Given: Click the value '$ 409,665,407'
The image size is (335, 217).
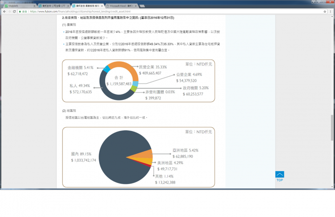Looking at the screenshot, I should point(150,73).
